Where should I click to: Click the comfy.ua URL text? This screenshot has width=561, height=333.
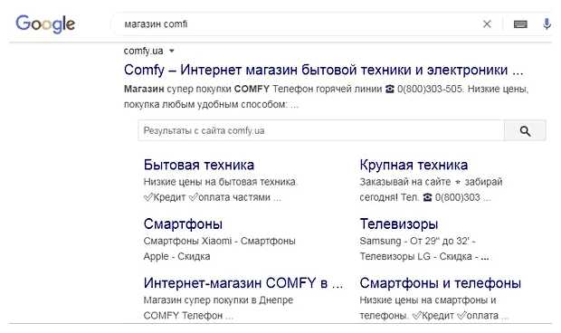click(x=143, y=52)
